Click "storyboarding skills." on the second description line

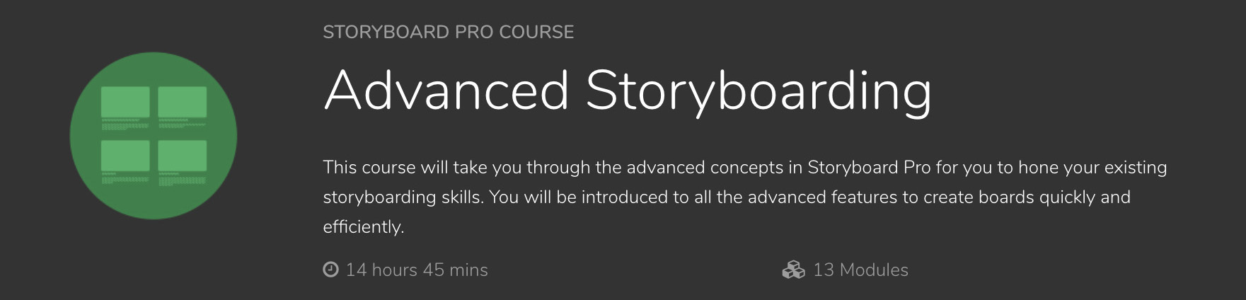(403, 197)
